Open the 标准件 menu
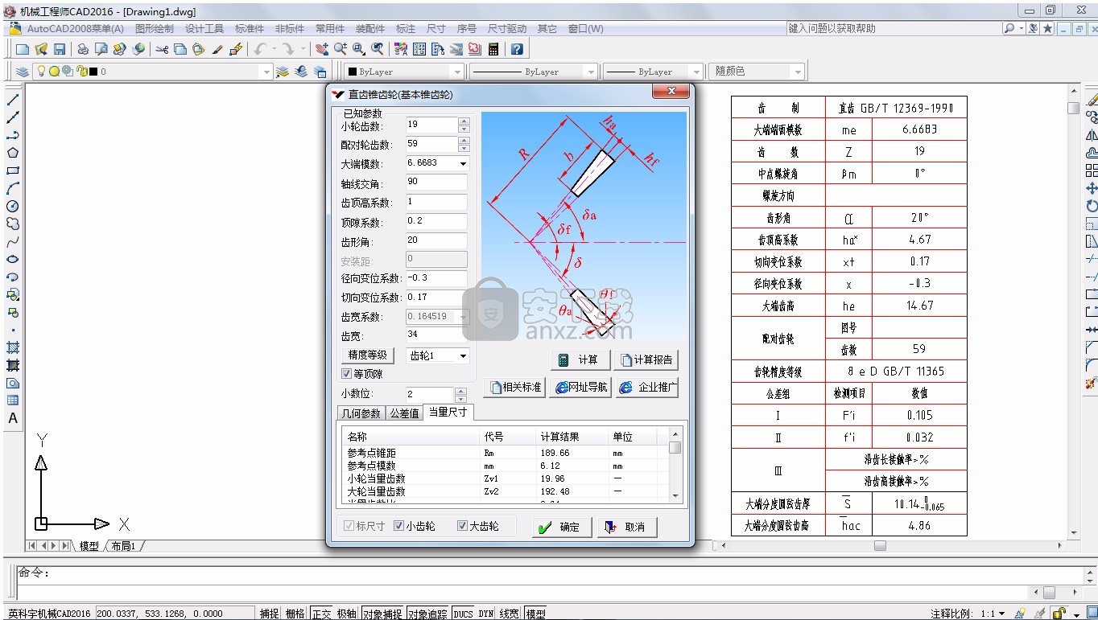Screen dimensions: 1098x620 click(250, 28)
